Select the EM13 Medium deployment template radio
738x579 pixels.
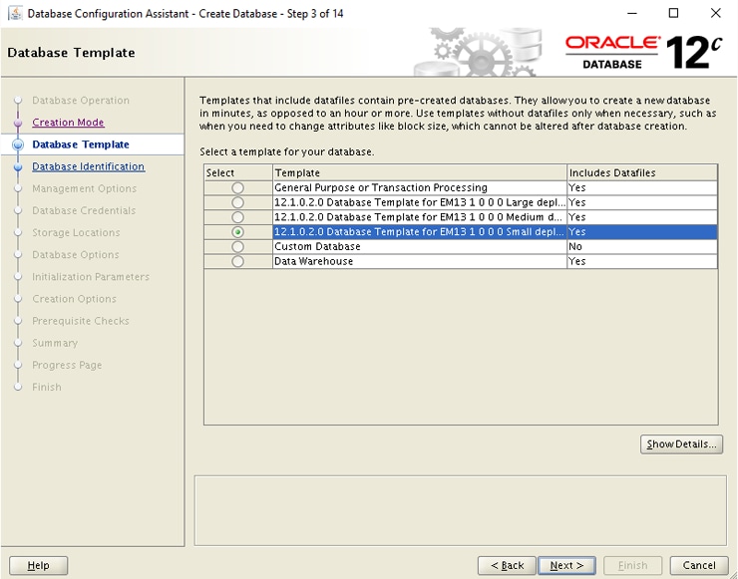(x=237, y=217)
